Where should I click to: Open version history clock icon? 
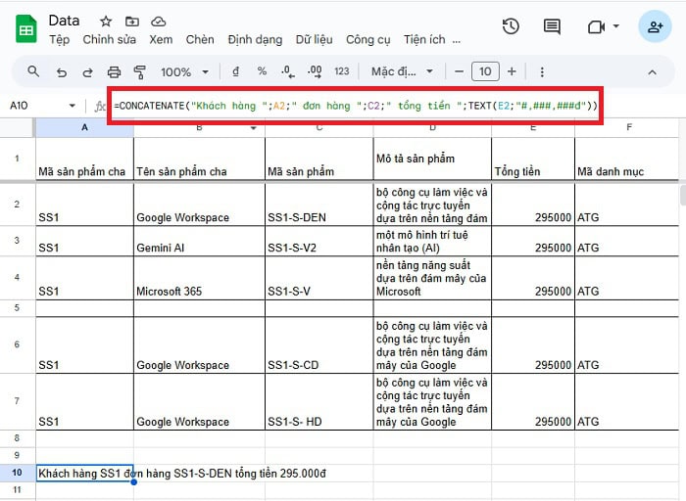[511, 26]
